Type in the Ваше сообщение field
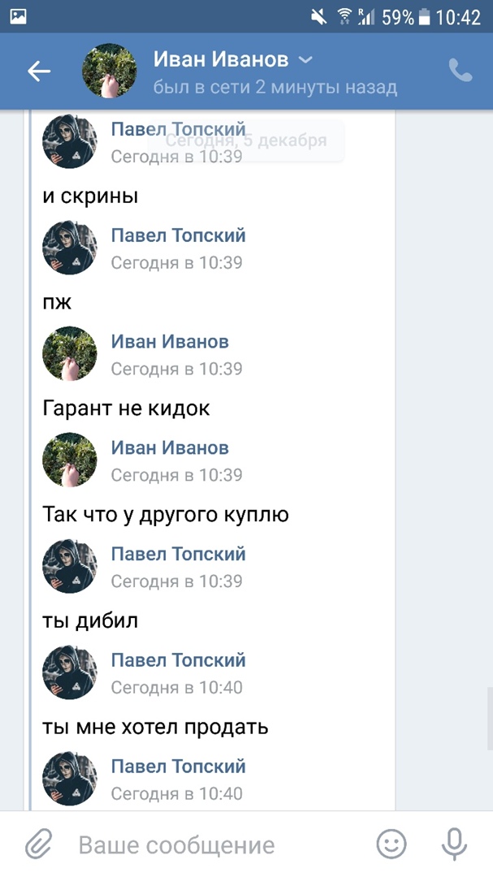 coord(211,845)
